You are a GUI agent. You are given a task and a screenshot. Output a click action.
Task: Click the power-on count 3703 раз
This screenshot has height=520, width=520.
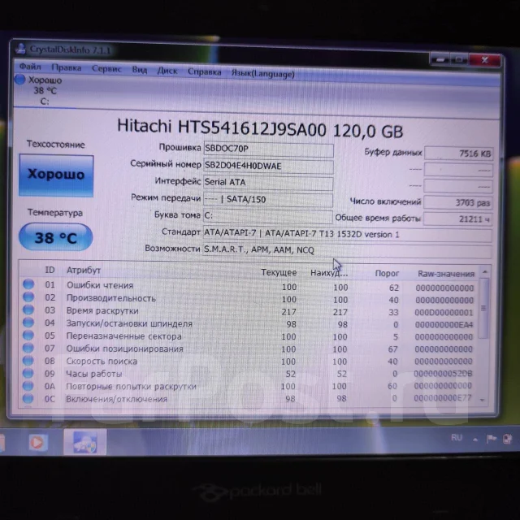pyautogui.click(x=458, y=202)
